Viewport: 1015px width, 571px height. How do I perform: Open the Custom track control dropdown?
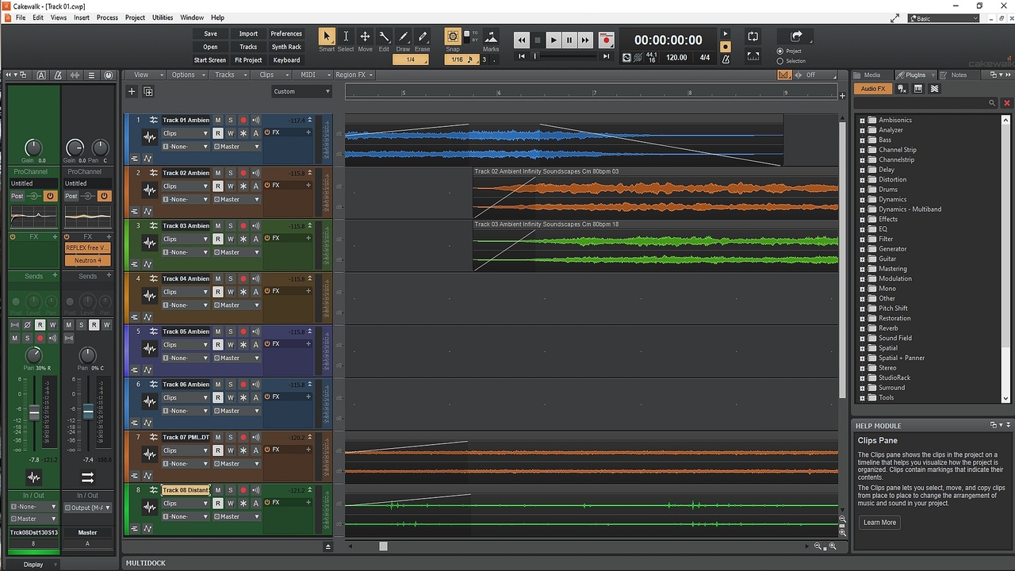(301, 91)
